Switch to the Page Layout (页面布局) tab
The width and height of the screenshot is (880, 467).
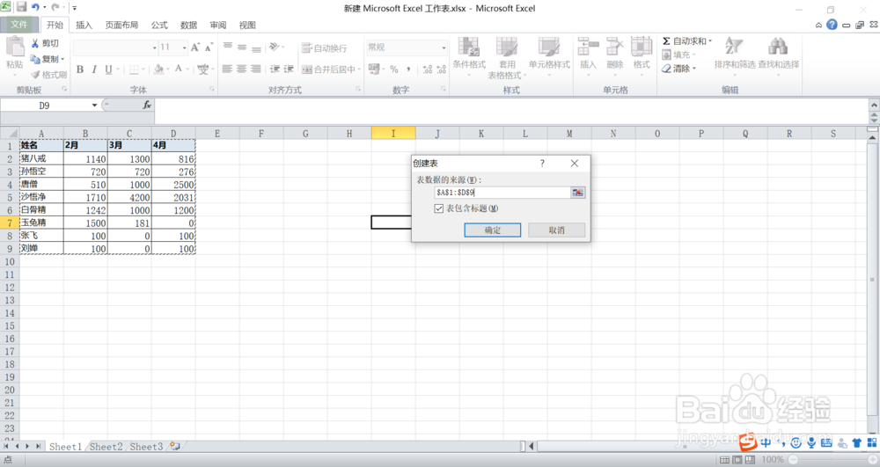tap(121, 25)
